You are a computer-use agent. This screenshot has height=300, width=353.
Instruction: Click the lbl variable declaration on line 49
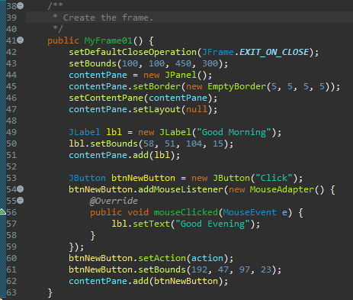pyautogui.click(x=114, y=132)
